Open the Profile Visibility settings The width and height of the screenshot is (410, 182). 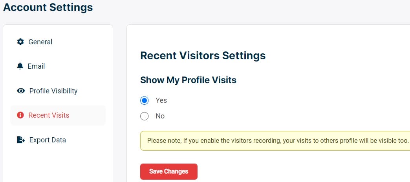(x=53, y=91)
